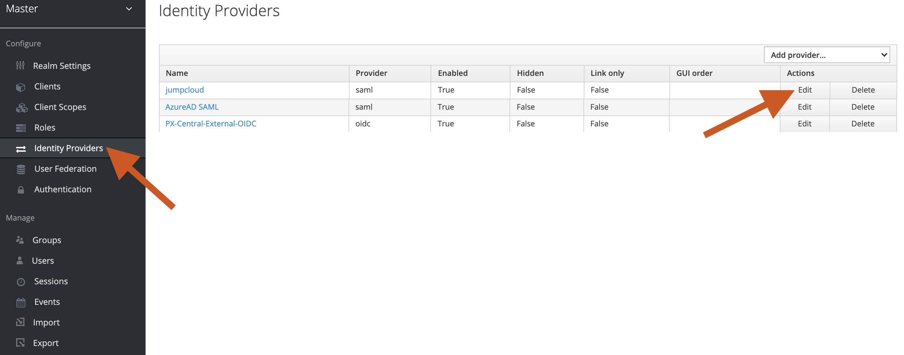Click the Events calendar icon

click(x=21, y=302)
